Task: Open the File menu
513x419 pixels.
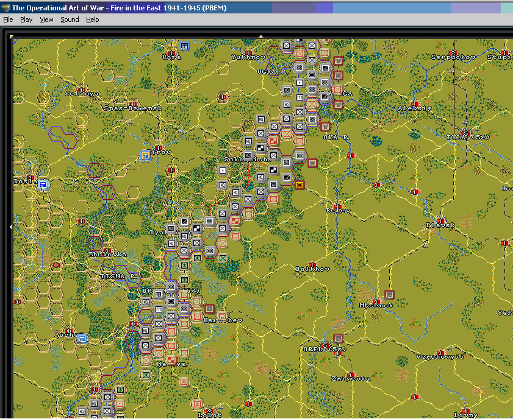Action: tap(8, 19)
